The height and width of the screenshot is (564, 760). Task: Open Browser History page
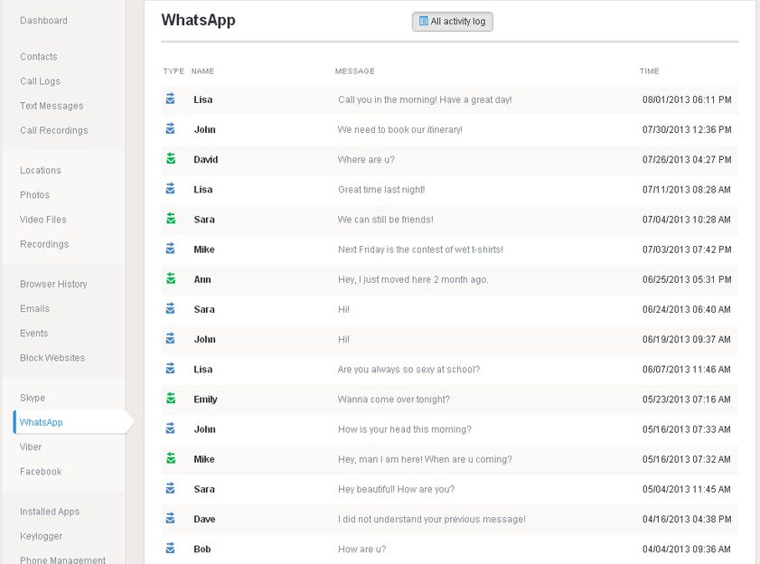(x=53, y=285)
